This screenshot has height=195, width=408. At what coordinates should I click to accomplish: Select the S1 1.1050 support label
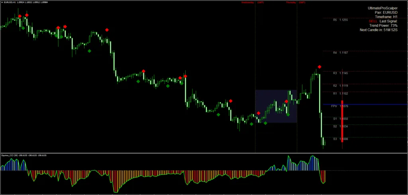[x=340, y=119]
